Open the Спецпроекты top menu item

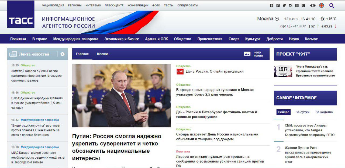click(188, 5)
